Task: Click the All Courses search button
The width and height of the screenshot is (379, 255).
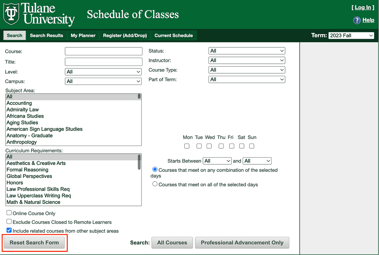Action: (x=172, y=243)
